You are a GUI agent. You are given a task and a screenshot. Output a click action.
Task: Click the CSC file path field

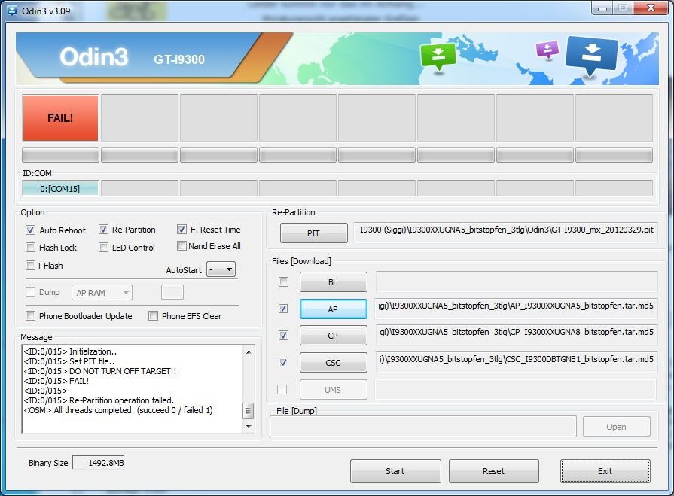[x=517, y=362]
